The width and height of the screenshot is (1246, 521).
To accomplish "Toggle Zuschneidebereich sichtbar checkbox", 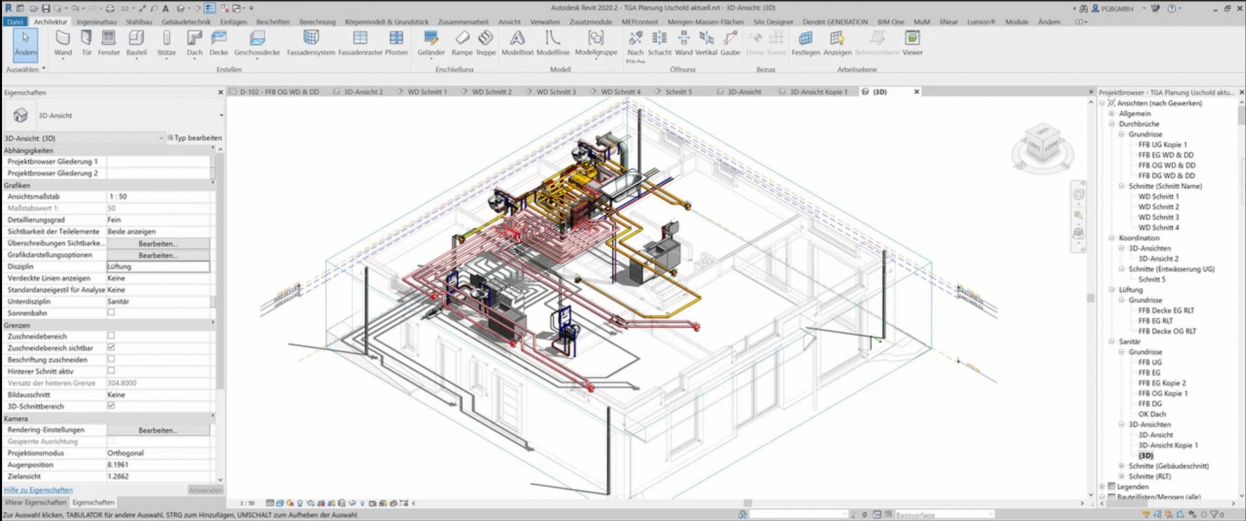I will click(111, 348).
